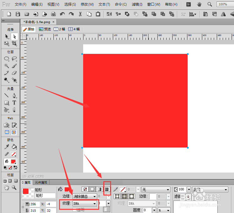The height and width of the screenshot is (213, 234).
Task: Select the Zoom tool in toolbox
Action: pos(14,188)
